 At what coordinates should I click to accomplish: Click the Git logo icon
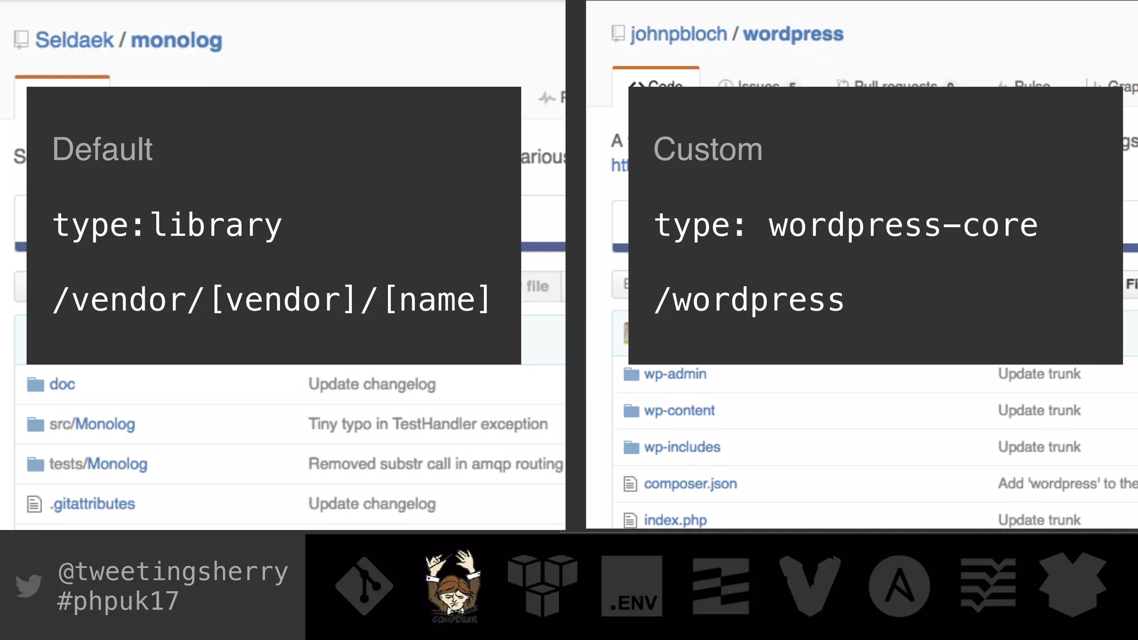364,586
